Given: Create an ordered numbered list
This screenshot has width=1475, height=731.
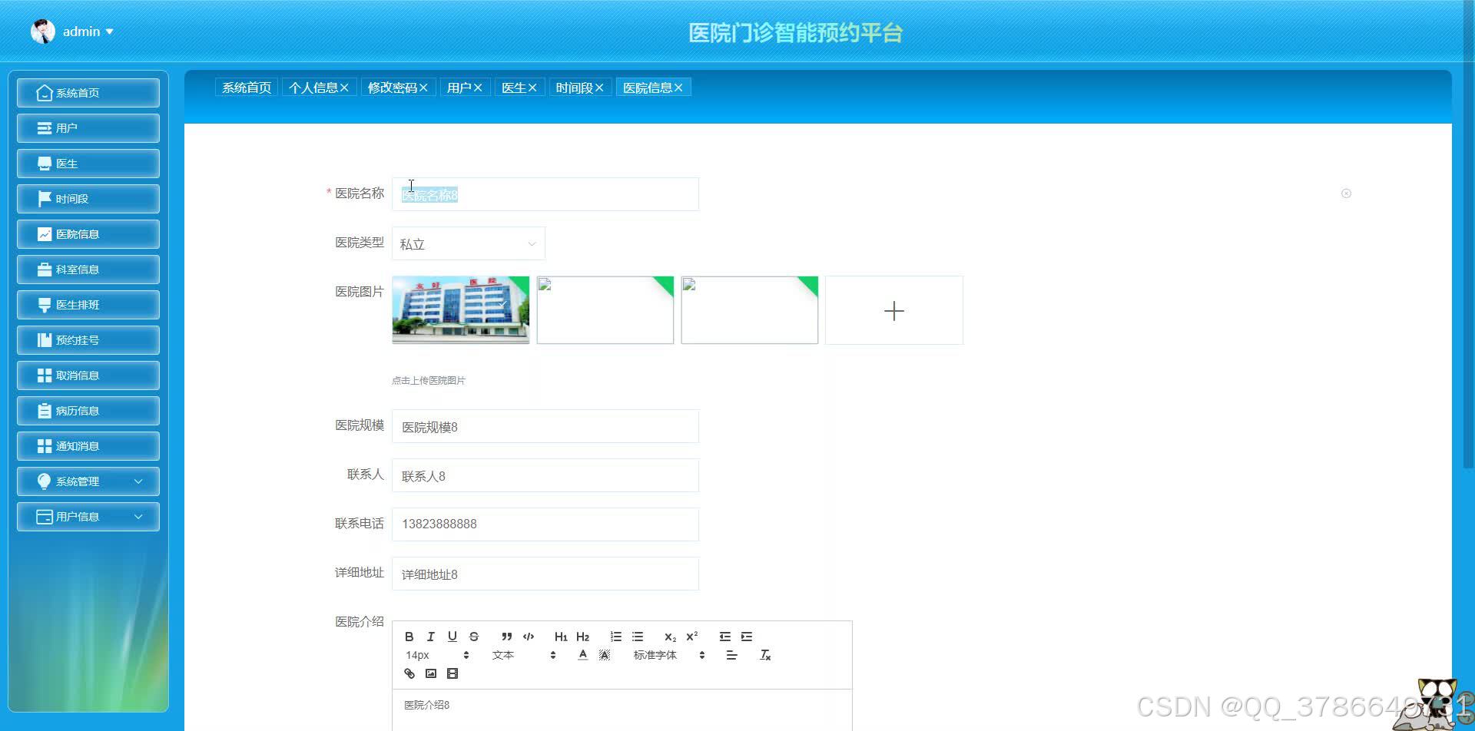Looking at the screenshot, I should pyautogui.click(x=616, y=637).
